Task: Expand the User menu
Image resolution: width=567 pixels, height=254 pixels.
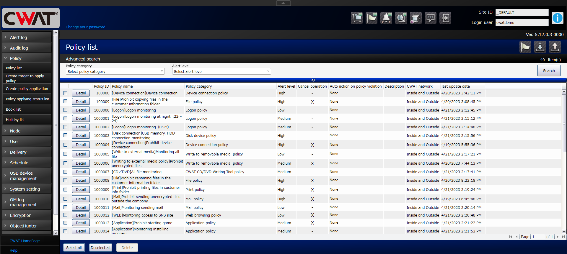Action: (27, 142)
